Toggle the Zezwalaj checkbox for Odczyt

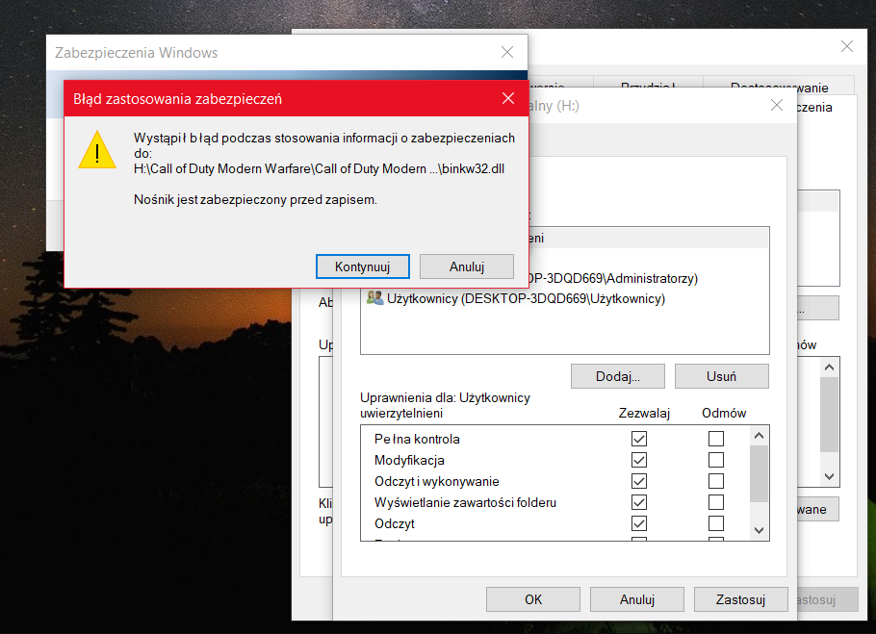[x=639, y=523]
